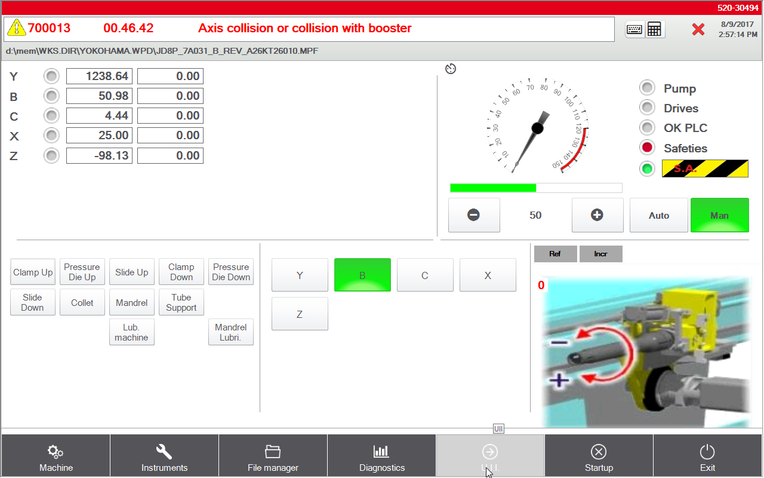Open the on-screen keyboard icon
This screenshot has width=764, height=478.
(634, 29)
